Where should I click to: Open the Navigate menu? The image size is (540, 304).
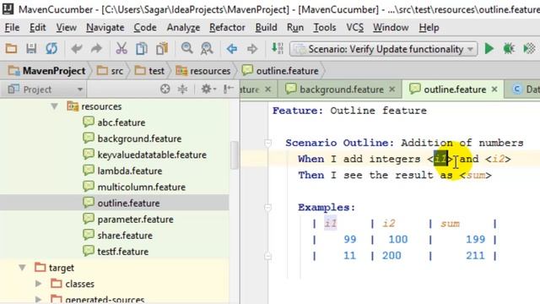click(x=105, y=28)
